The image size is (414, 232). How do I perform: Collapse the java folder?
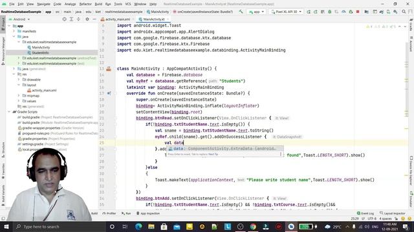pyautogui.click(x=14, y=37)
